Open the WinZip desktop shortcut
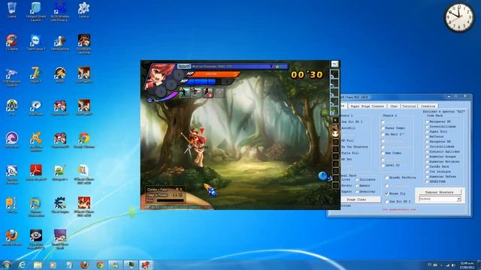This screenshot has width=481, height=270. click(12, 205)
